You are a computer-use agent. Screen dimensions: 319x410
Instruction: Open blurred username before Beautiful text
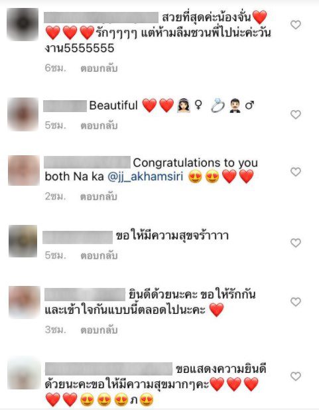point(65,106)
